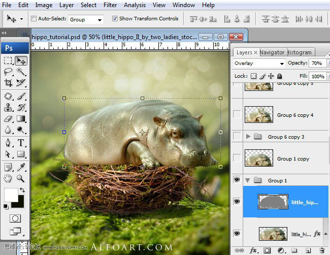Select the Hand tool
The width and height of the screenshot is (330, 255).
click(x=8, y=178)
